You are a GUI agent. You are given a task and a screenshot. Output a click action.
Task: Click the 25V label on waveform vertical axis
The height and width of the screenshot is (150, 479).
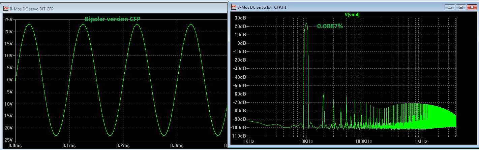[x=9, y=20]
